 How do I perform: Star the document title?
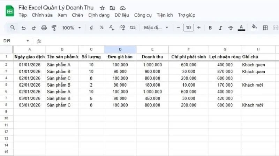102,8
